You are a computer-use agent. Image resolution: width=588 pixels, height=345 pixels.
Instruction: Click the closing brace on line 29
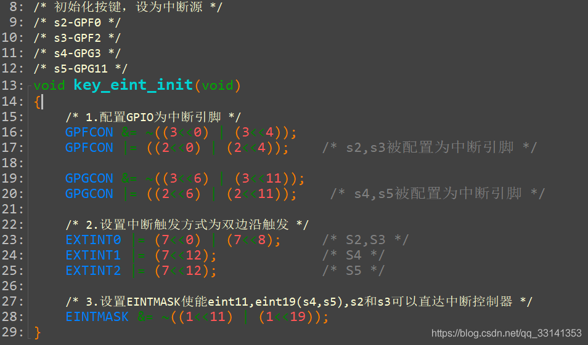[37, 332]
